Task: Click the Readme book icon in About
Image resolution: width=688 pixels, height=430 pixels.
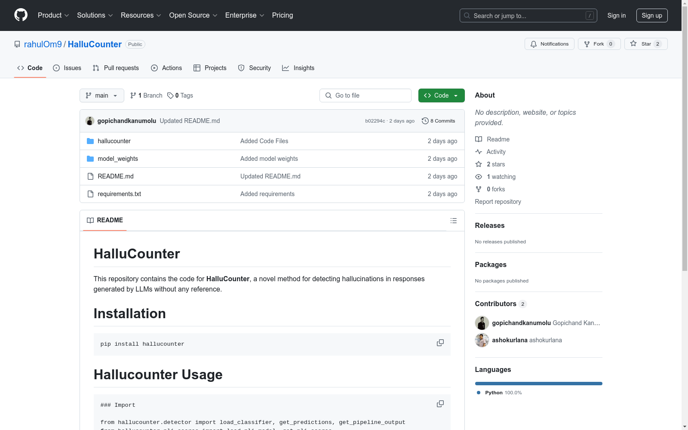Action: [479, 139]
